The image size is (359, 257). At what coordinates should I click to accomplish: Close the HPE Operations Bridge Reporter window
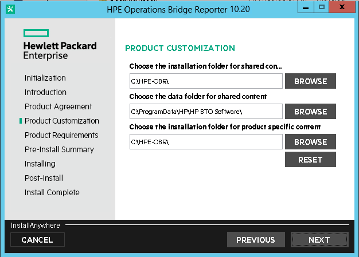point(342,7)
